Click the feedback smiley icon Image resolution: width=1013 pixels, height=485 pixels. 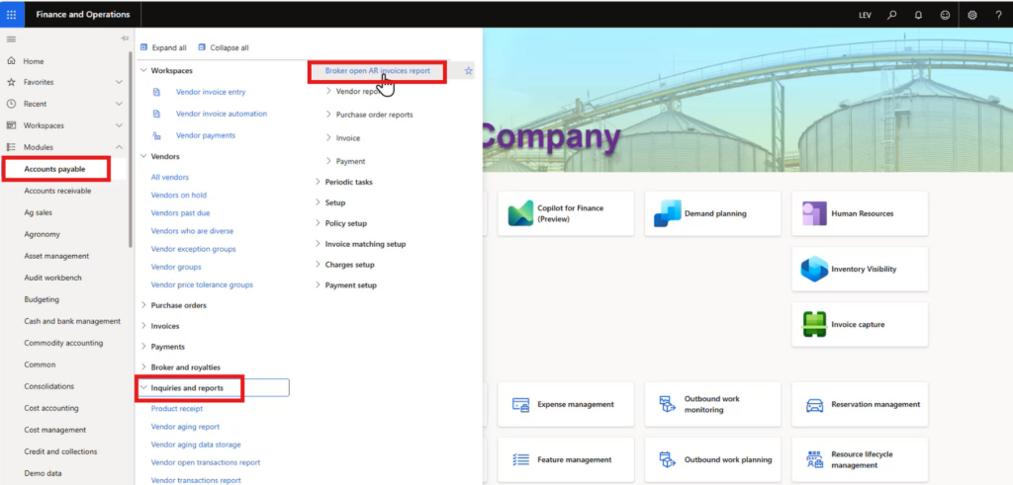(x=945, y=15)
